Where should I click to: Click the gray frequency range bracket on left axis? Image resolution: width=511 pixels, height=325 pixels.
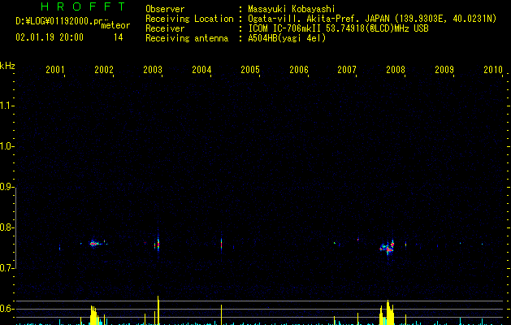[15, 227]
